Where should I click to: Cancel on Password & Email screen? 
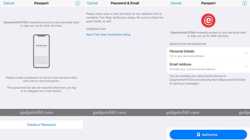(x=92, y=3)
